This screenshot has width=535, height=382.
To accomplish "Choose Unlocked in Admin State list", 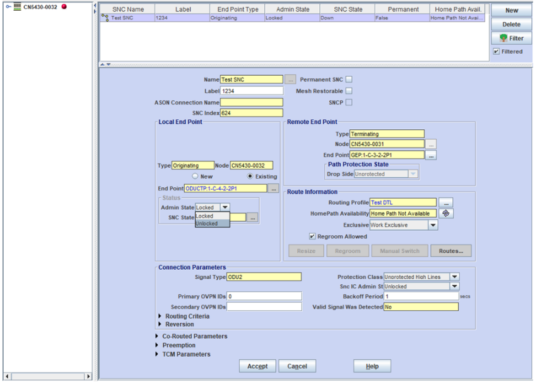I will [x=212, y=224].
